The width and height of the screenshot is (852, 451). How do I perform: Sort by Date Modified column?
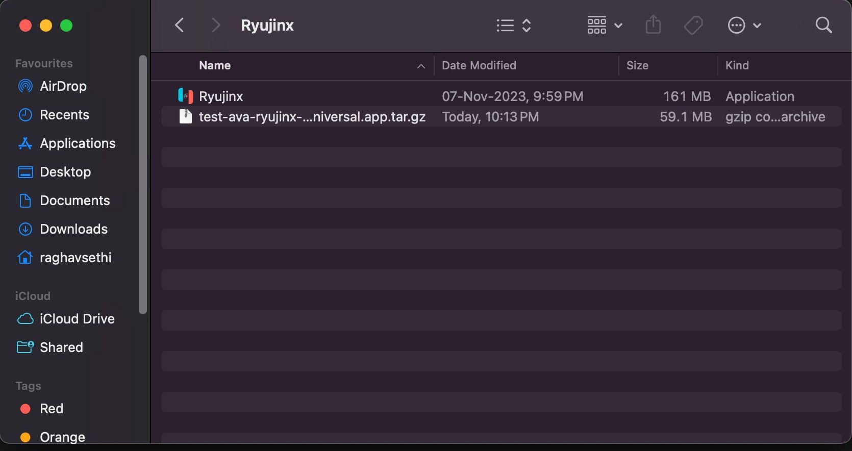[x=479, y=66]
